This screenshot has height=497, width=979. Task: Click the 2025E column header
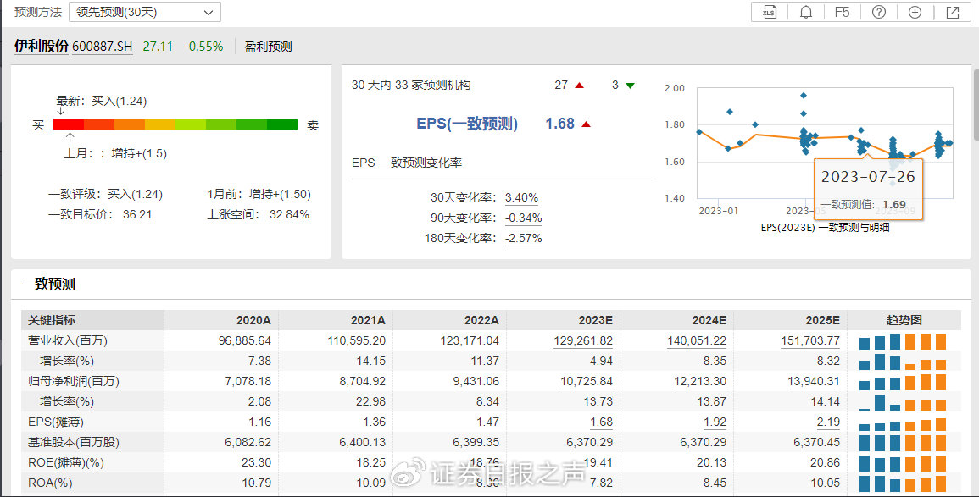point(823,321)
